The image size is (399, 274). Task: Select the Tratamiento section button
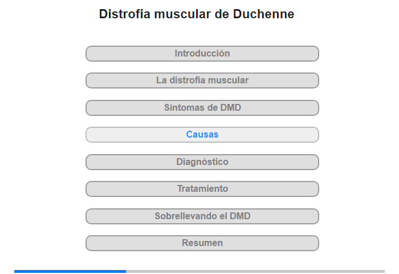pos(202,189)
